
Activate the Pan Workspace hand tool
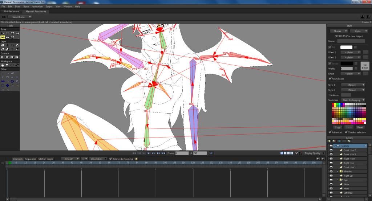point(3,65)
